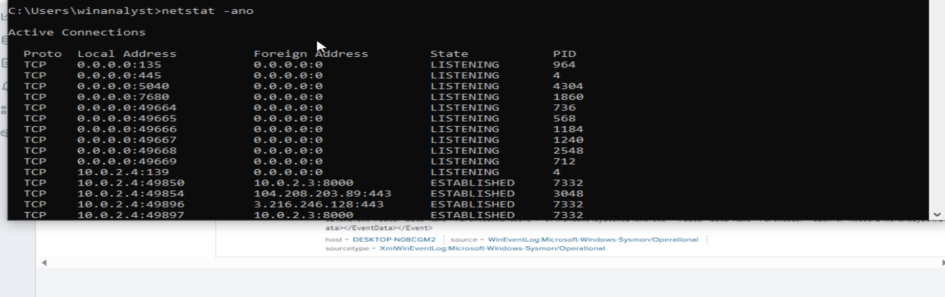Click PID value 568
The width and height of the screenshot is (945, 297).
tap(564, 118)
